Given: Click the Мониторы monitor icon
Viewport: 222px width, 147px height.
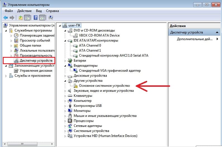Looking at the screenshot, I should 70,111.
